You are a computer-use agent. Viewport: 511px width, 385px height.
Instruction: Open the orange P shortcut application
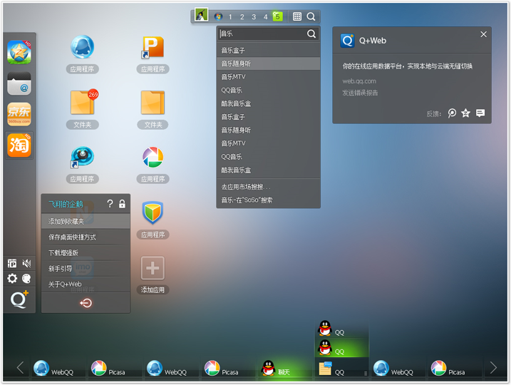click(x=153, y=48)
